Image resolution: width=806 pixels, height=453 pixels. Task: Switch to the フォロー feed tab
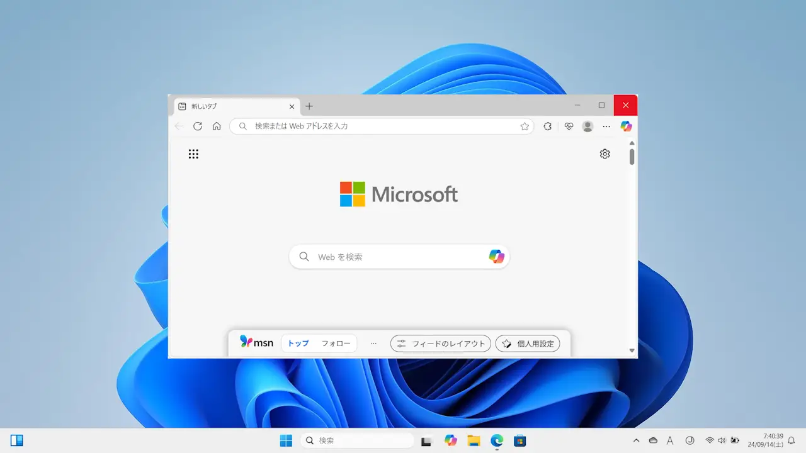[336, 344]
